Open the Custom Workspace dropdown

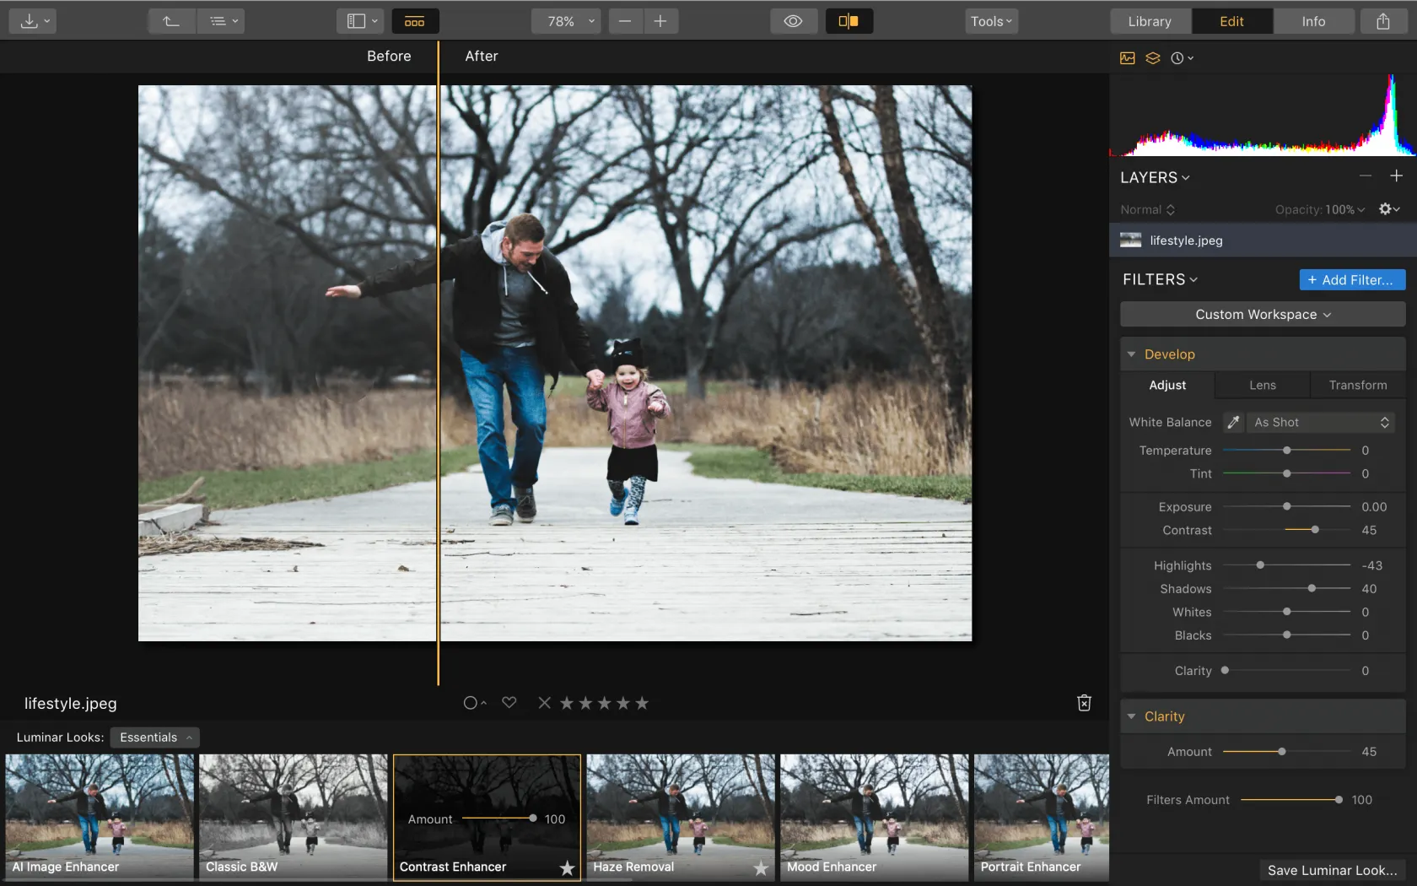[x=1262, y=314]
